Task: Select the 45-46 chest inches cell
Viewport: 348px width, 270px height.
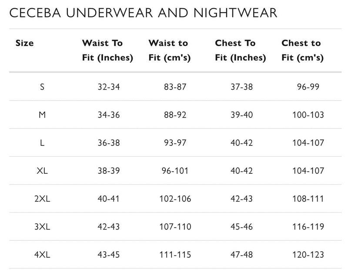Action: [241, 226]
